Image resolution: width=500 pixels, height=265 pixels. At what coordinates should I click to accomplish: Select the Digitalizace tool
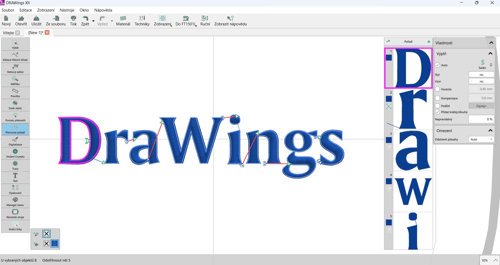tap(15, 141)
